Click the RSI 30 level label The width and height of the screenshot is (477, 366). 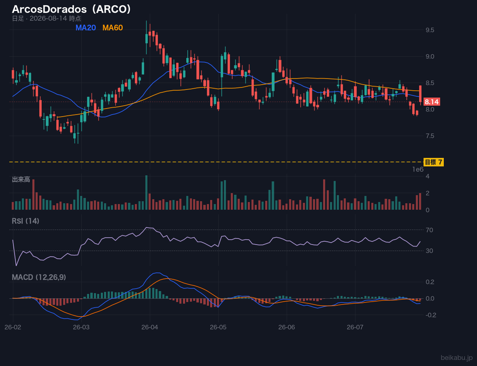pos(429,251)
